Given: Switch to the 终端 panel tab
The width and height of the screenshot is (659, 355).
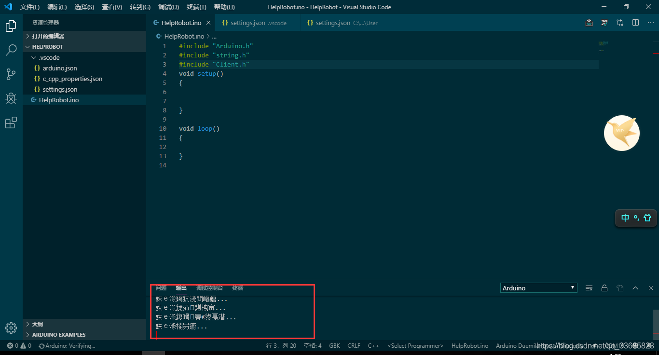Looking at the screenshot, I should (x=238, y=288).
